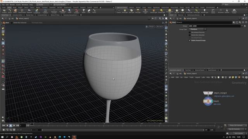Viewport: 248px width, 139px height.
Task: Switch to the Material Palette tab
Action: click(200, 70)
